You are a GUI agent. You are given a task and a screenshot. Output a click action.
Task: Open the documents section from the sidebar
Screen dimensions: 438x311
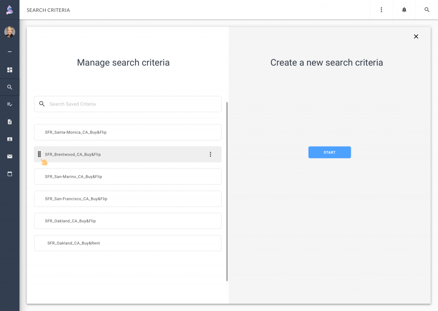coord(9,122)
